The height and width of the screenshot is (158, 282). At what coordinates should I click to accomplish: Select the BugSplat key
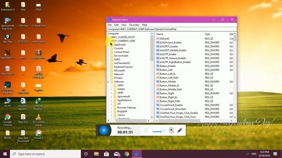pyautogui.click(x=122, y=111)
